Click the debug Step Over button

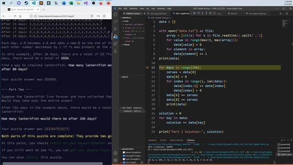198,13
